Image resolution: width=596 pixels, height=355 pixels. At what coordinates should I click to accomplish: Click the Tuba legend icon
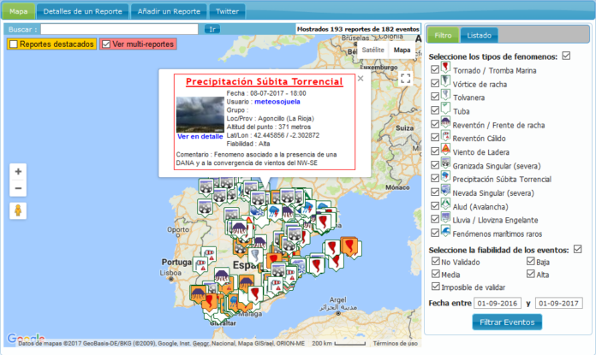(445, 109)
